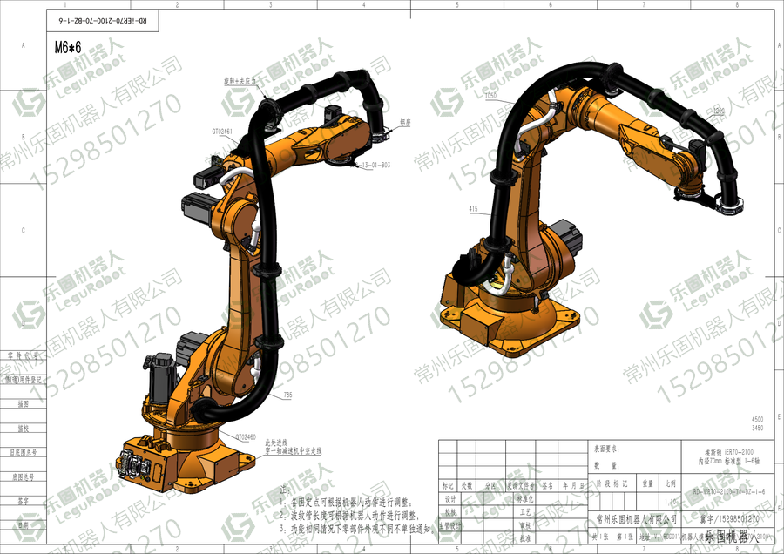The image size is (784, 554).
Task: Click note 2 starting "波纹管长度"
Action: point(349,515)
